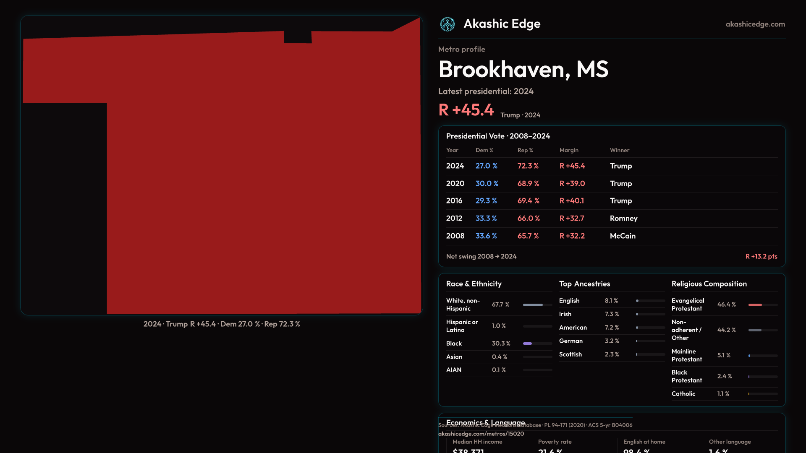Click the Race & Ethnicity heading
This screenshot has width=806, height=453.
pos(474,284)
